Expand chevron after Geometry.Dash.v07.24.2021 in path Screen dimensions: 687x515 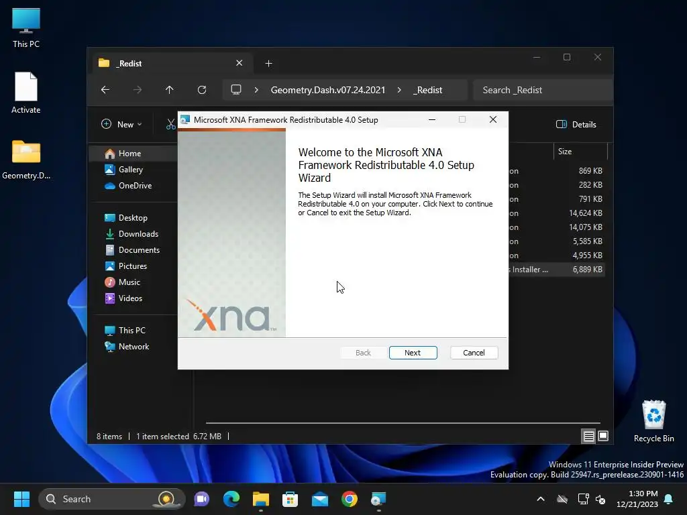tap(399, 90)
